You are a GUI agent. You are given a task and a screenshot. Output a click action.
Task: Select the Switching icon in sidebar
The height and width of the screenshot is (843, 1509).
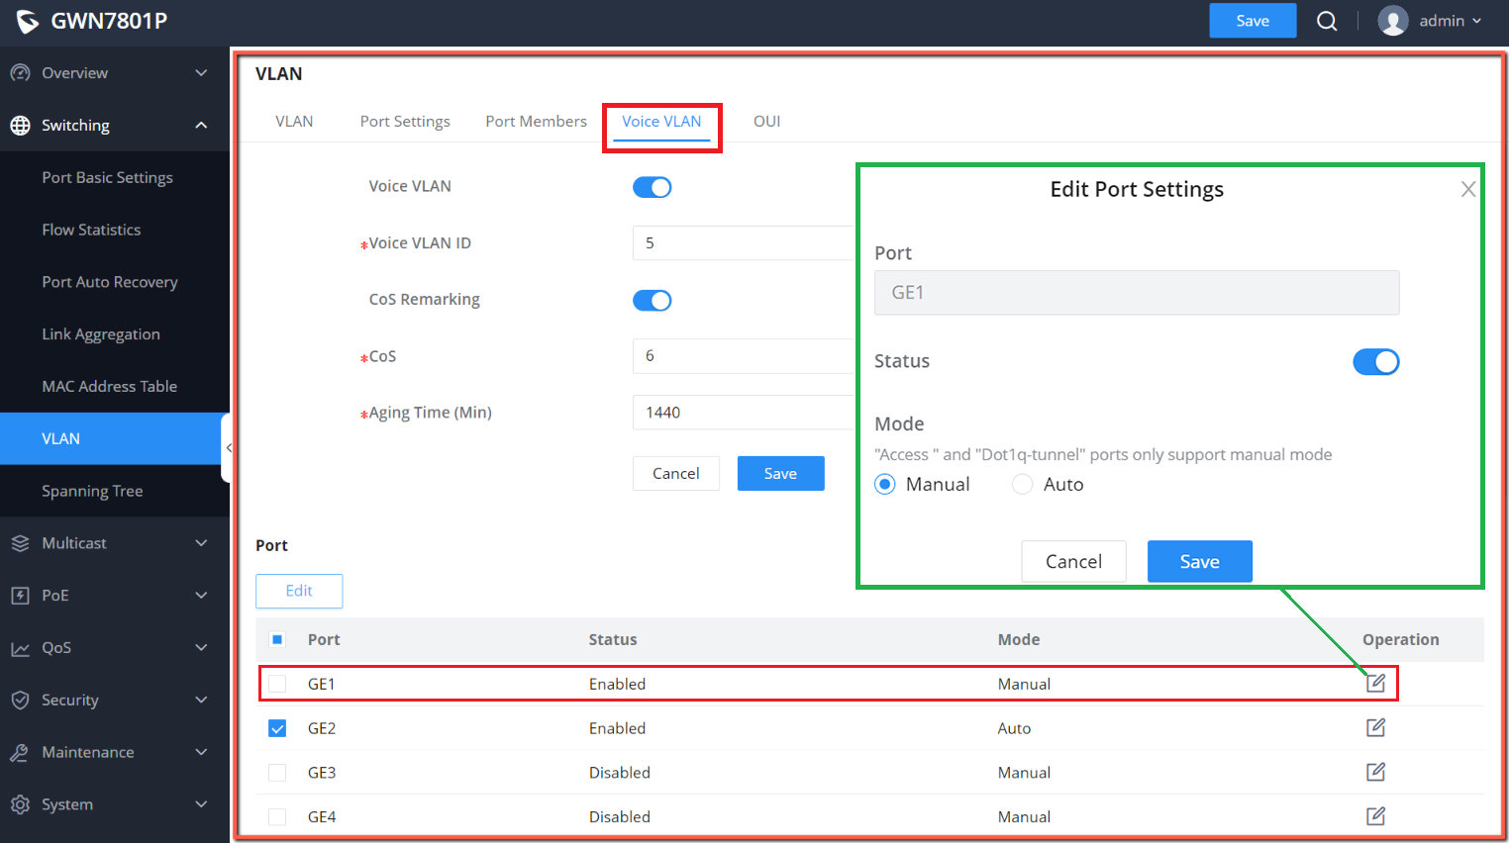[x=19, y=125]
